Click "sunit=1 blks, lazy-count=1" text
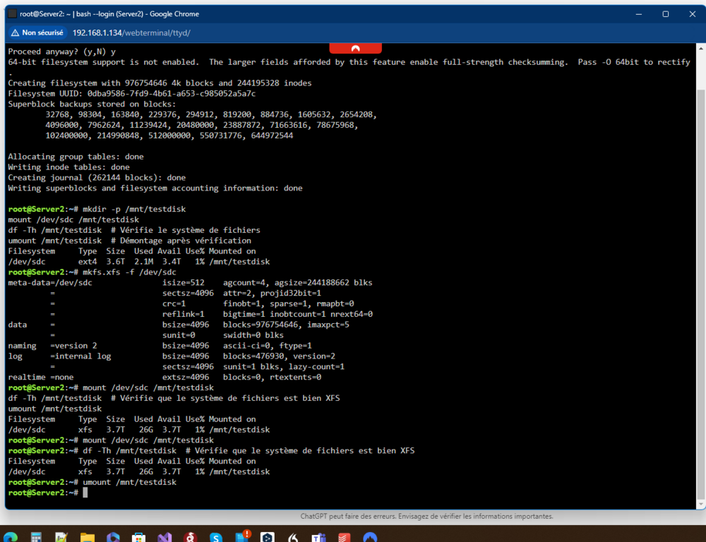 pos(284,366)
